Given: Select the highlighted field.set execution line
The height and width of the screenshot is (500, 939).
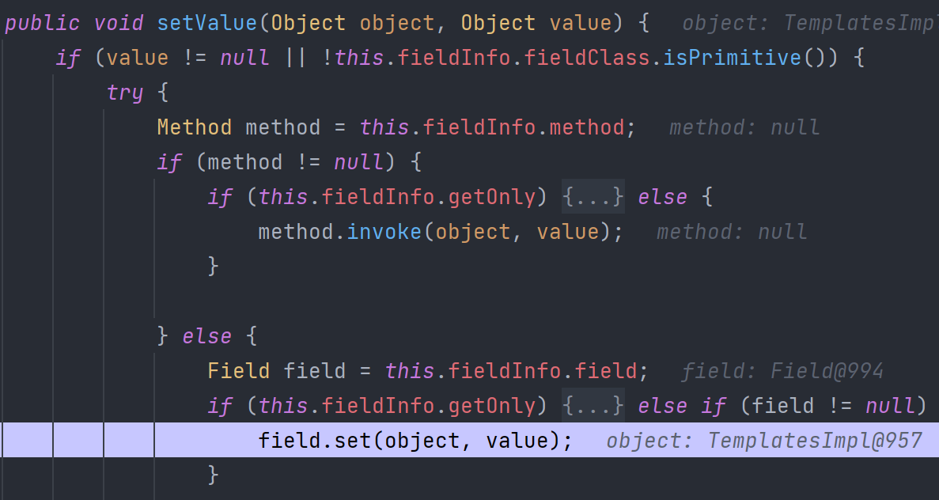Looking at the screenshot, I should coord(414,440).
